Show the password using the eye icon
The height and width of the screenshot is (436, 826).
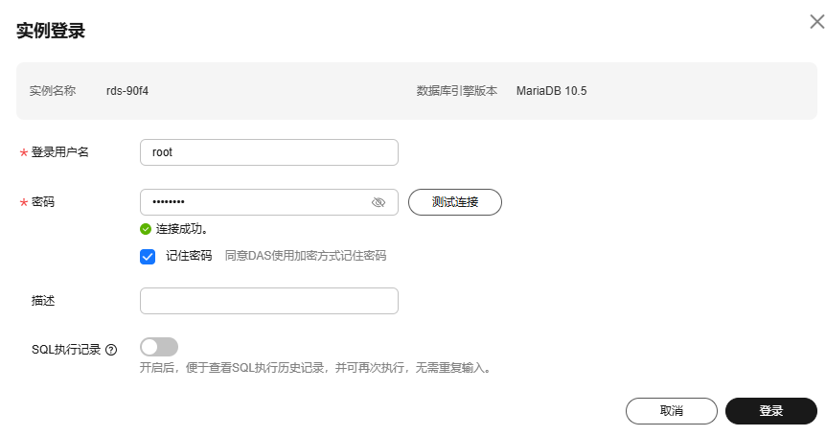coord(379,202)
